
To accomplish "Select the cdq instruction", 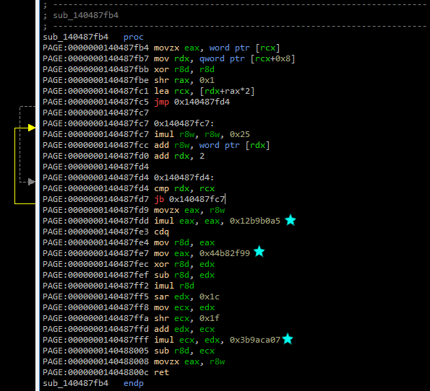I will pyautogui.click(x=162, y=232).
